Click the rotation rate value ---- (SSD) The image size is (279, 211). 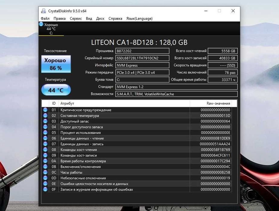[222, 65]
